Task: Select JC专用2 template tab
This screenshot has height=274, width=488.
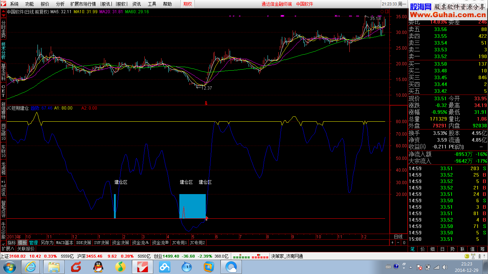Action: [x=198, y=243]
